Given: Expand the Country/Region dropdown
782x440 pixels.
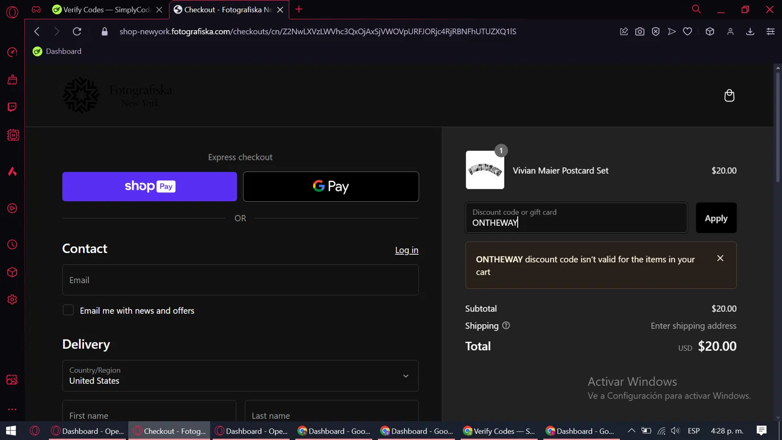Looking at the screenshot, I should pyautogui.click(x=240, y=376).
